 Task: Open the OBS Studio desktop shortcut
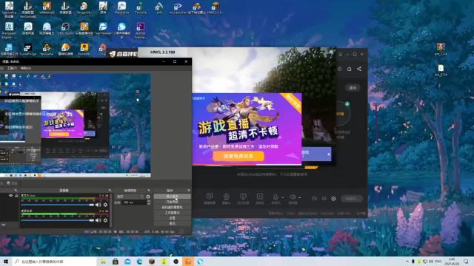coord(65,29)
